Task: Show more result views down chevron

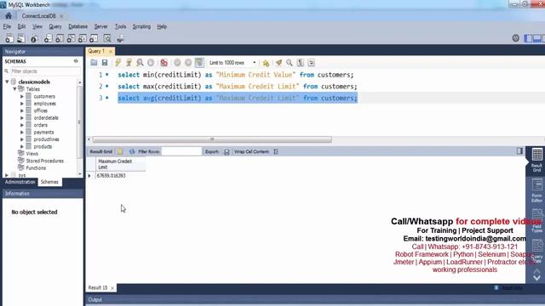Action: pos(536,278)
